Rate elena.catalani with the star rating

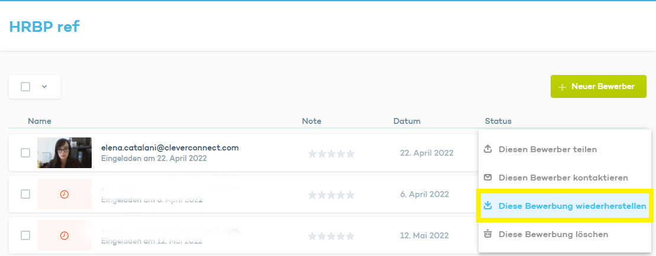coord(331,153)
